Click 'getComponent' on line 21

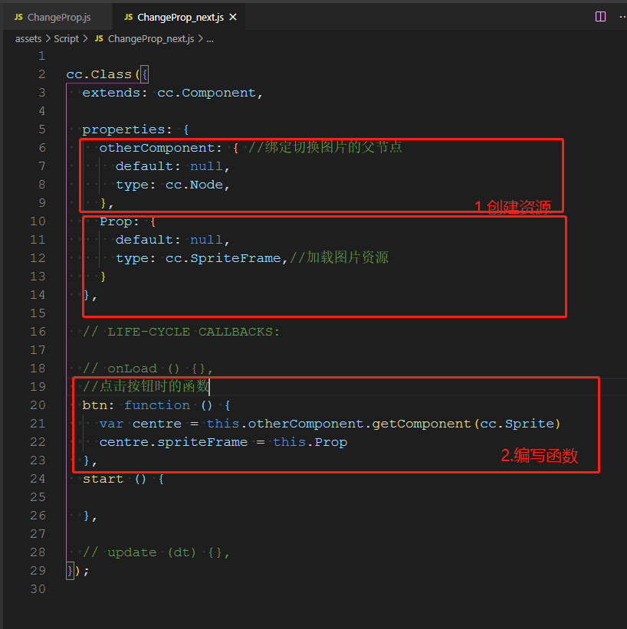point(421,424)
